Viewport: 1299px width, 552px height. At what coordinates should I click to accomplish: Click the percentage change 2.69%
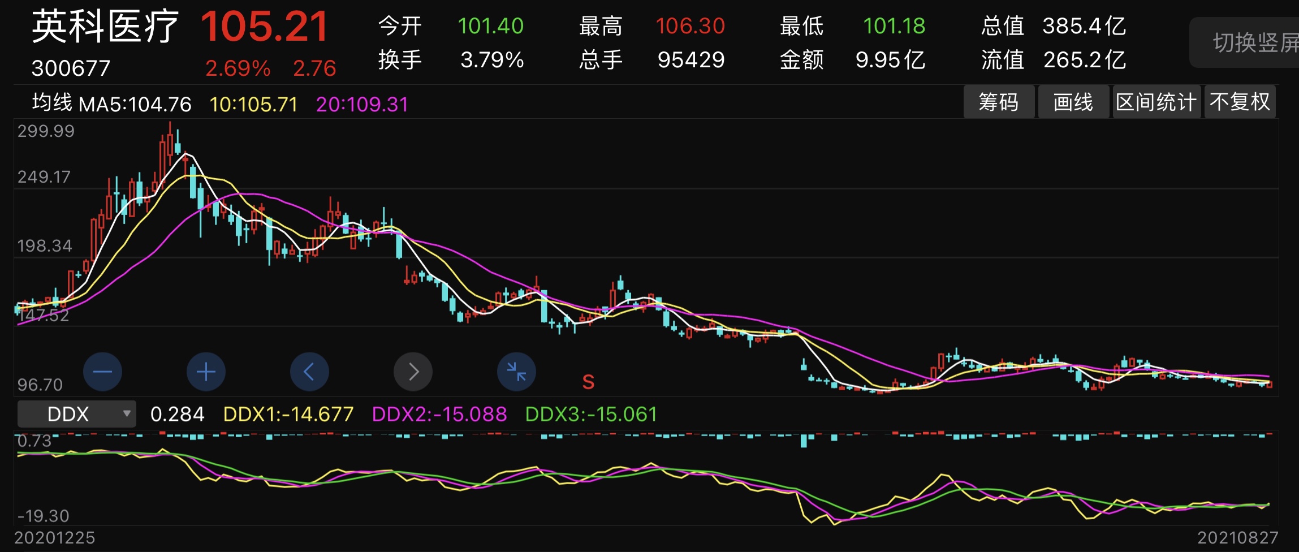(238, 68)
